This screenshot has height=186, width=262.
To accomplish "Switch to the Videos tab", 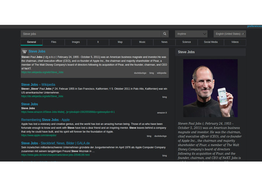I will point(235,42).
